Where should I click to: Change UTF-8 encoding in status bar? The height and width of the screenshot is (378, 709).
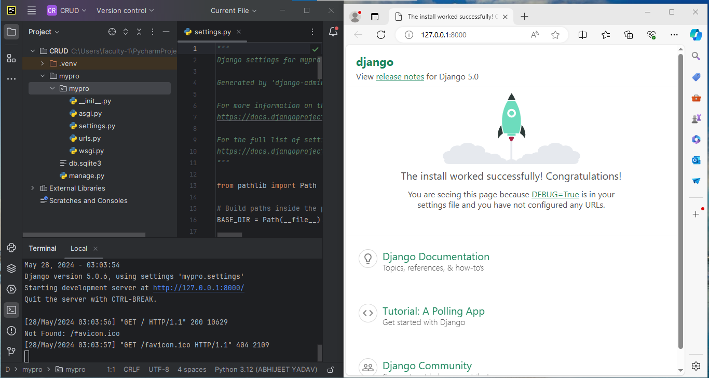pos(159,370)
